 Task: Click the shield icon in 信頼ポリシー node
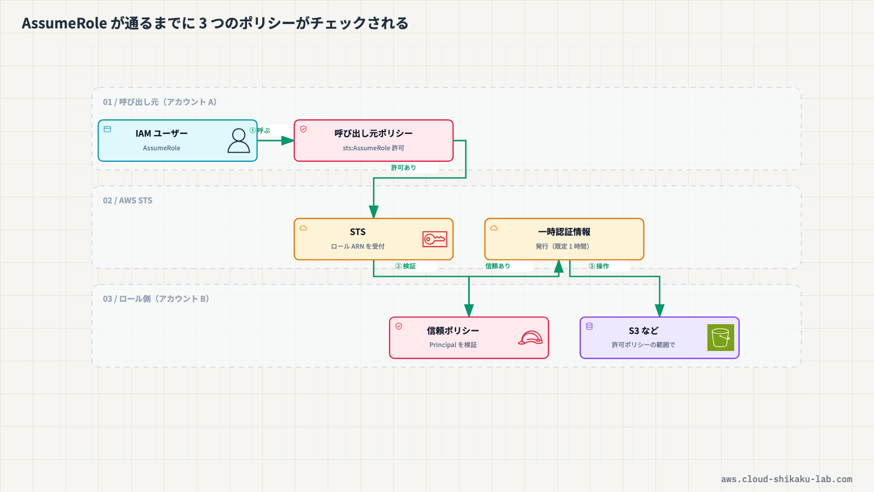coord(399,326)
